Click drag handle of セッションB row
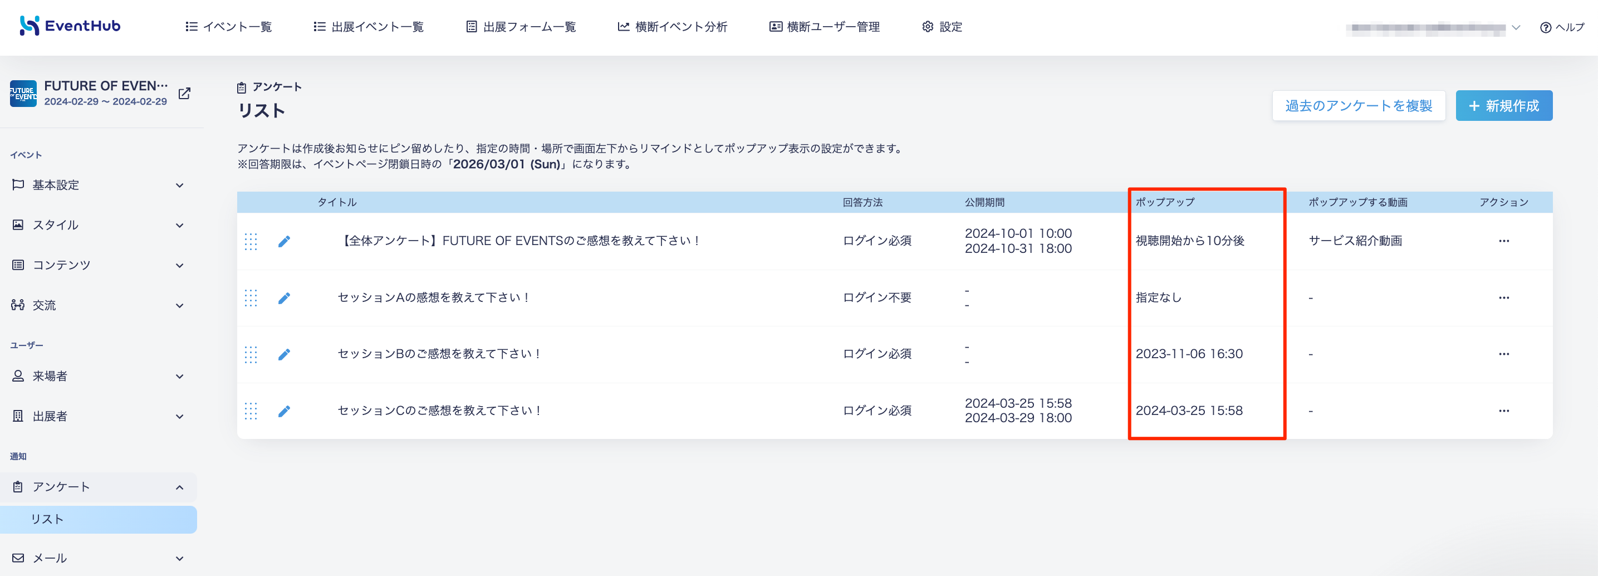Image resolution: width=1598 pixels, height=576 pixels. (251, 354)
